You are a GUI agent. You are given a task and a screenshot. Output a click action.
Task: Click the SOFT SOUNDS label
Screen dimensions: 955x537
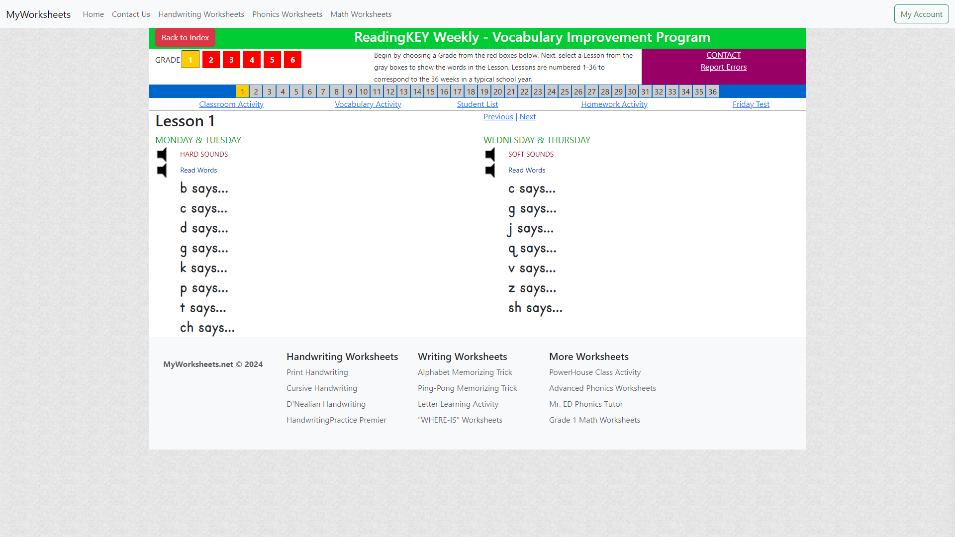(x=531, y=155)
